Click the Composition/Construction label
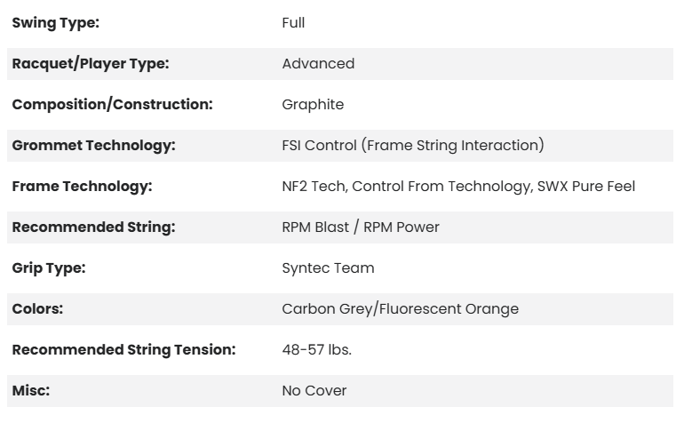This screenshot has width=692, height=431. pos(112,105)
